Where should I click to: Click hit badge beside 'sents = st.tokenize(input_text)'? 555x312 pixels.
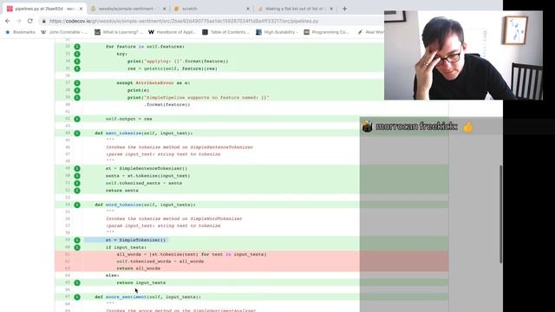point(77,176)
